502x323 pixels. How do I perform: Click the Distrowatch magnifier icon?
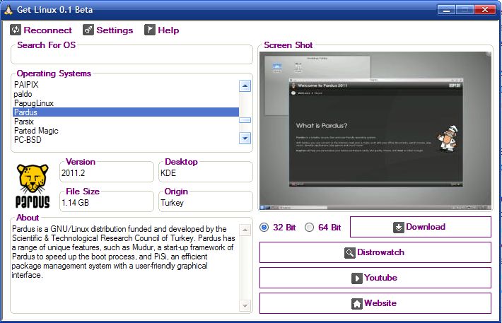tap(350, 253)
